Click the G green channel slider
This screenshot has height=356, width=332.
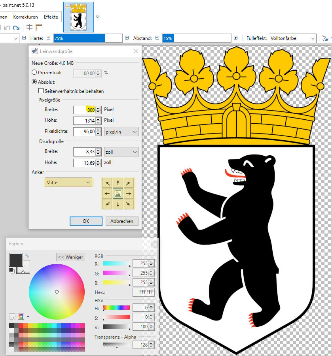(x=116, y=273)
